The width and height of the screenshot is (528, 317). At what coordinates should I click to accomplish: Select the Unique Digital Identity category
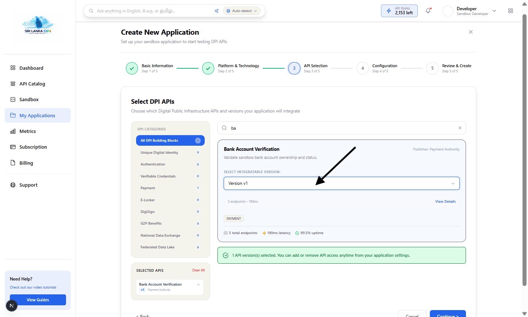point(170,153)
